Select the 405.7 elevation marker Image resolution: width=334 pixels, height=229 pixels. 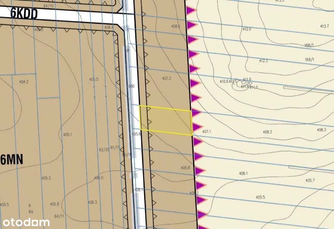click(x=310, y=181)
